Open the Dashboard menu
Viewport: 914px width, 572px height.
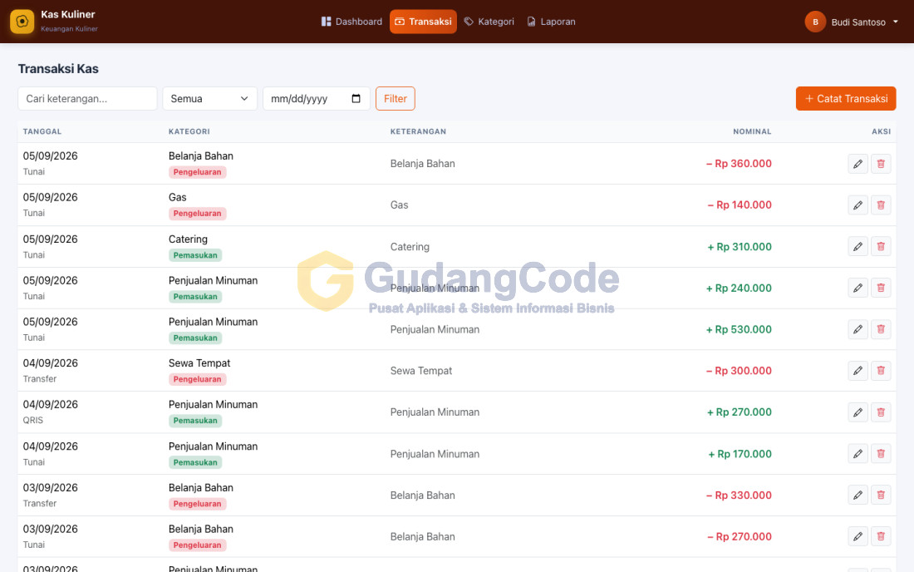pos(351,22)
